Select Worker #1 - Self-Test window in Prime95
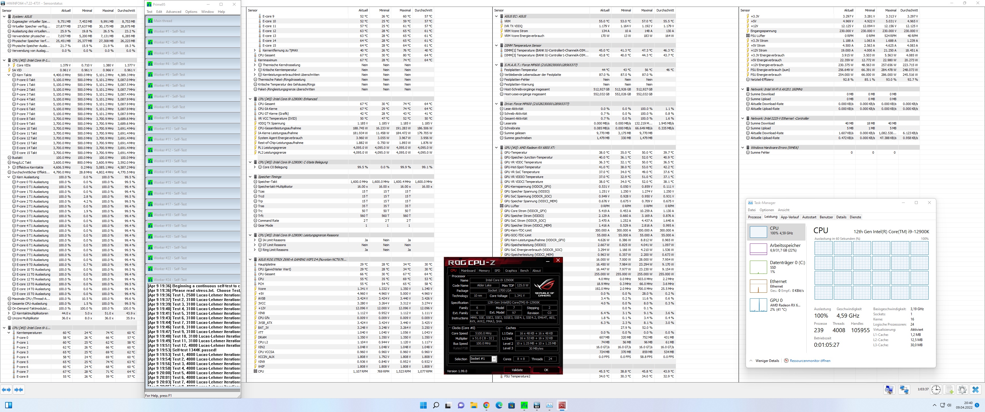 (x=193, y=31)
